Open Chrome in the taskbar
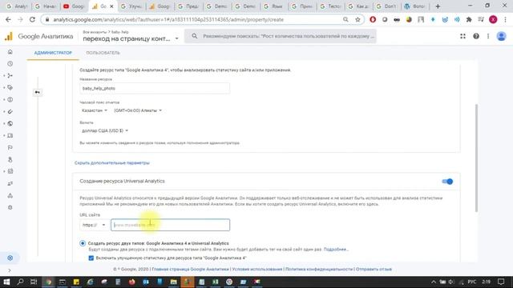 point(48,282)
